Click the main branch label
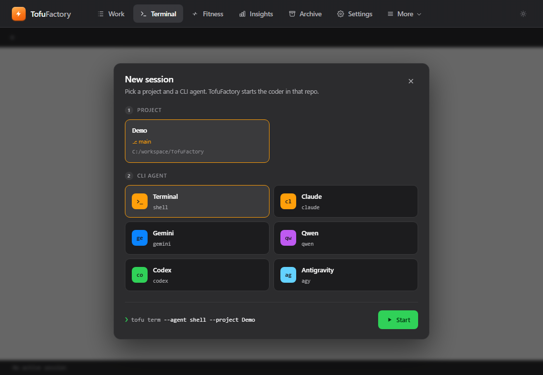Image resolution: width=543 pixels, height=375 pixels. 142,142
